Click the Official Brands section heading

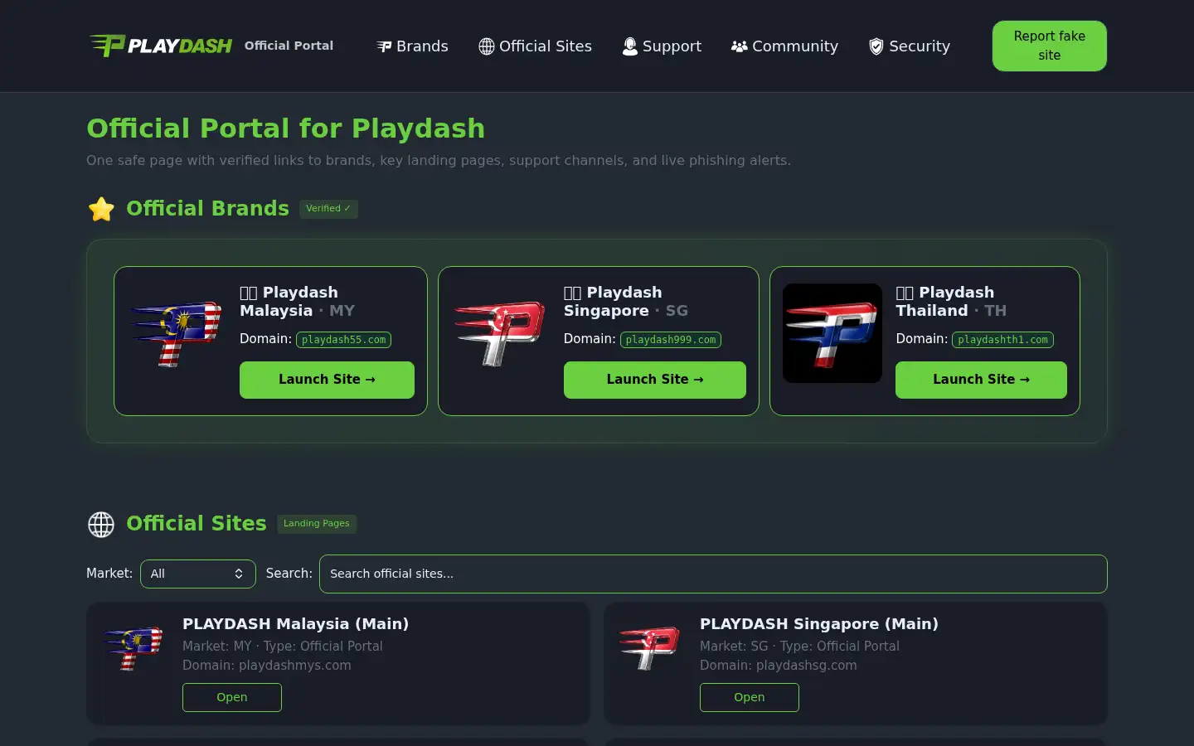(x=207, y=209)
